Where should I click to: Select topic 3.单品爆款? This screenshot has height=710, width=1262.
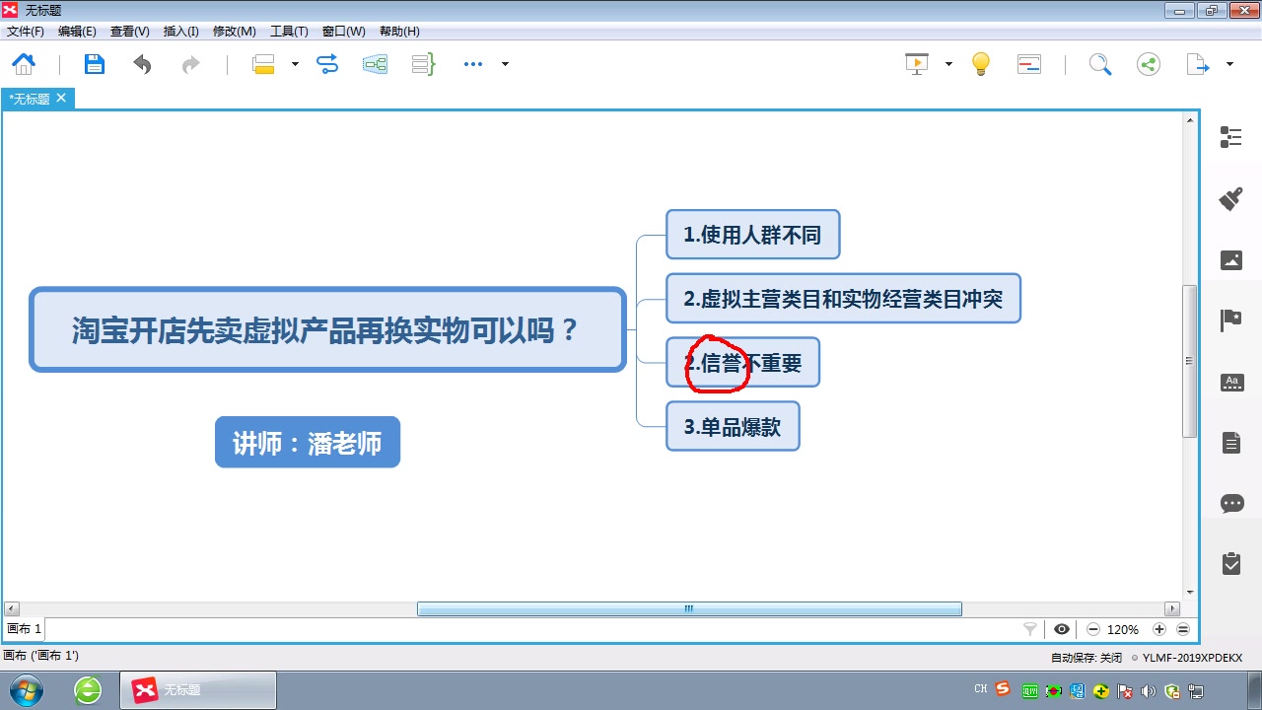click(x=733, y=427)
